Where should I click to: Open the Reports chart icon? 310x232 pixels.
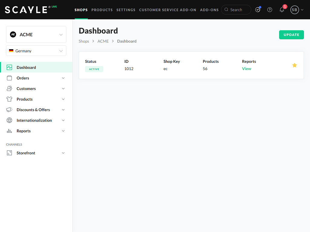point(9,130)
